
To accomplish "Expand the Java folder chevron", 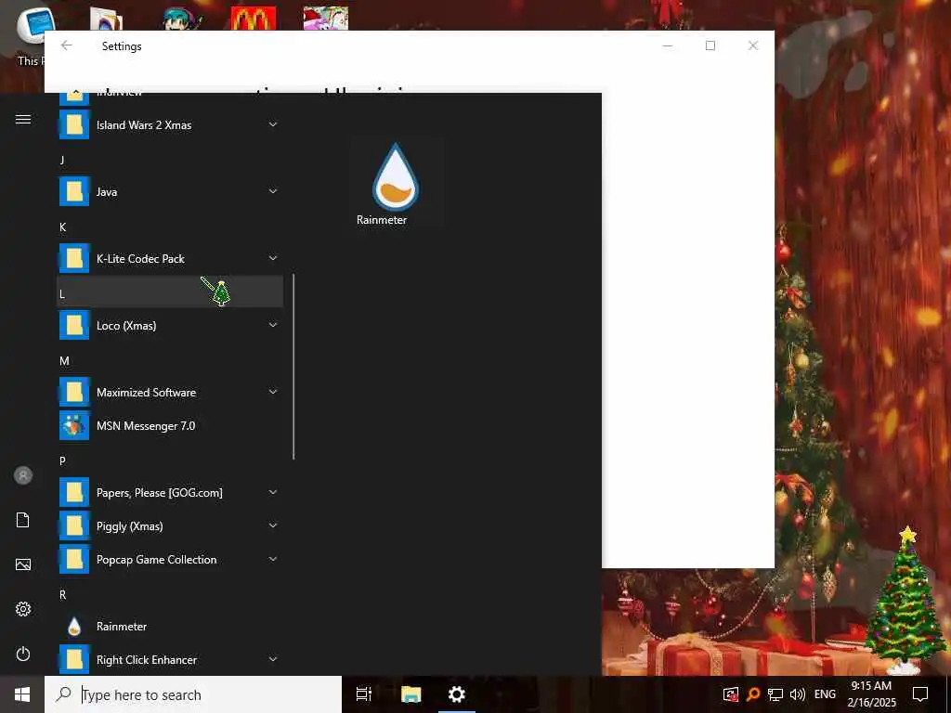I will [273, 191].
